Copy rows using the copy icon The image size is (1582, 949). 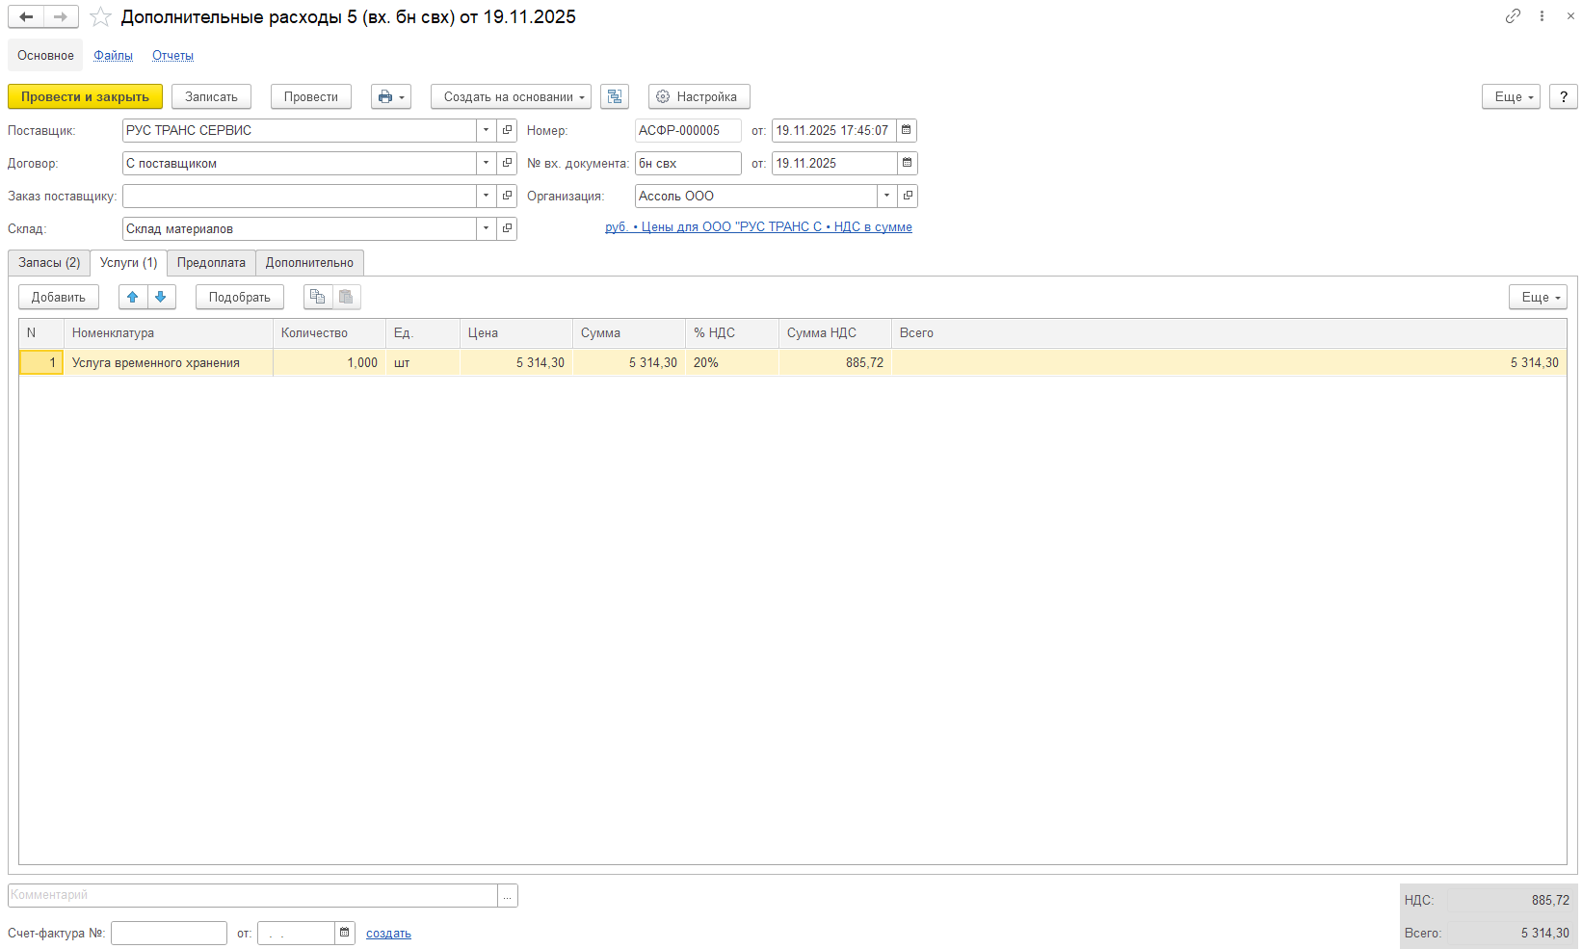coord(318,297)
